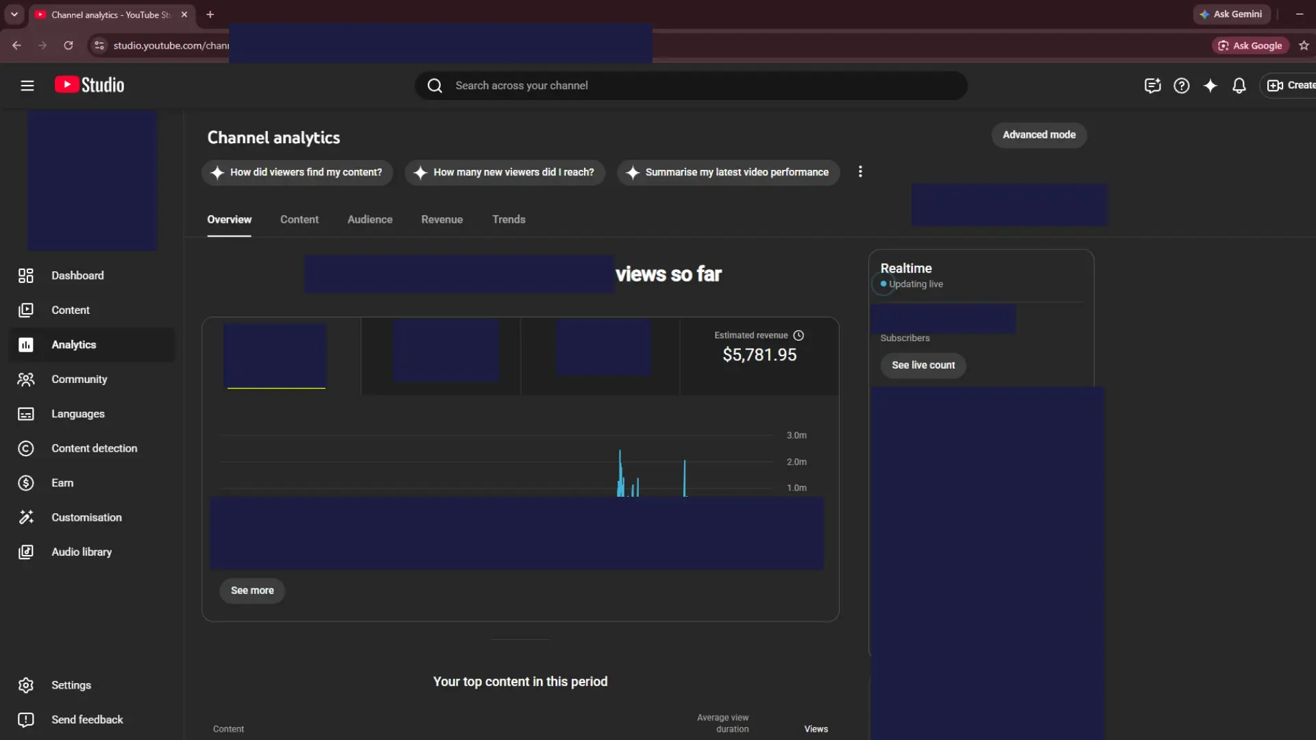This screenshot has height=740, width=1316.
Task: Click the 'Your top content in this period' heading
Action: pos(520,682)
